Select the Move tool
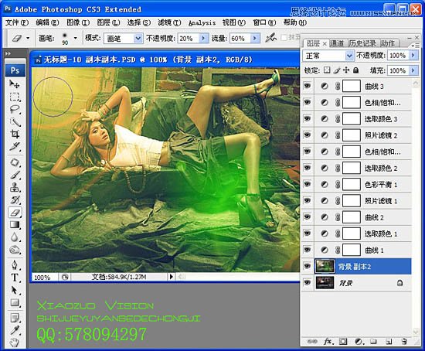This screenshot has height=351, width=425. pyautogui.click(x=14, y=84)
